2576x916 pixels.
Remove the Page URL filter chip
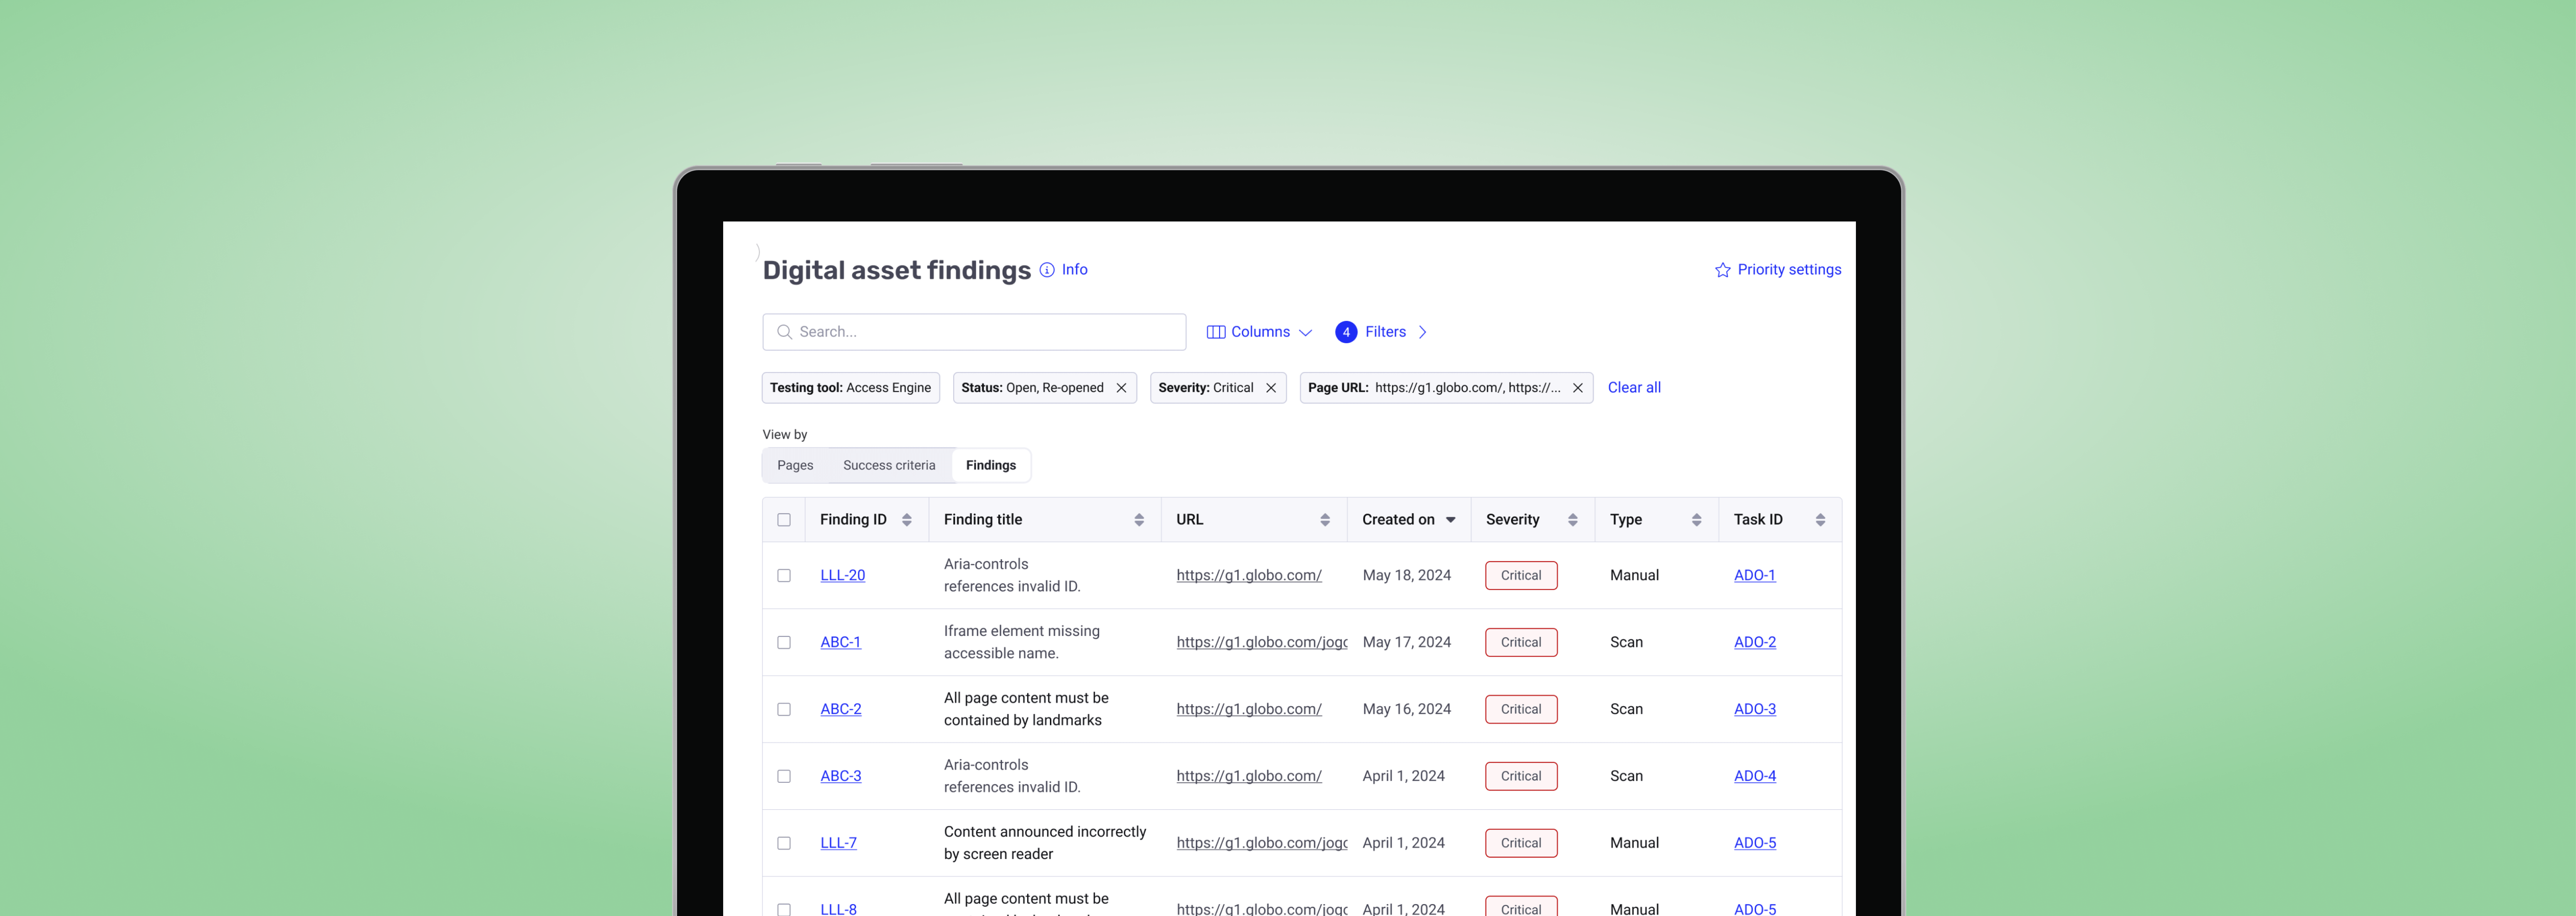[x=1577, y=388]
